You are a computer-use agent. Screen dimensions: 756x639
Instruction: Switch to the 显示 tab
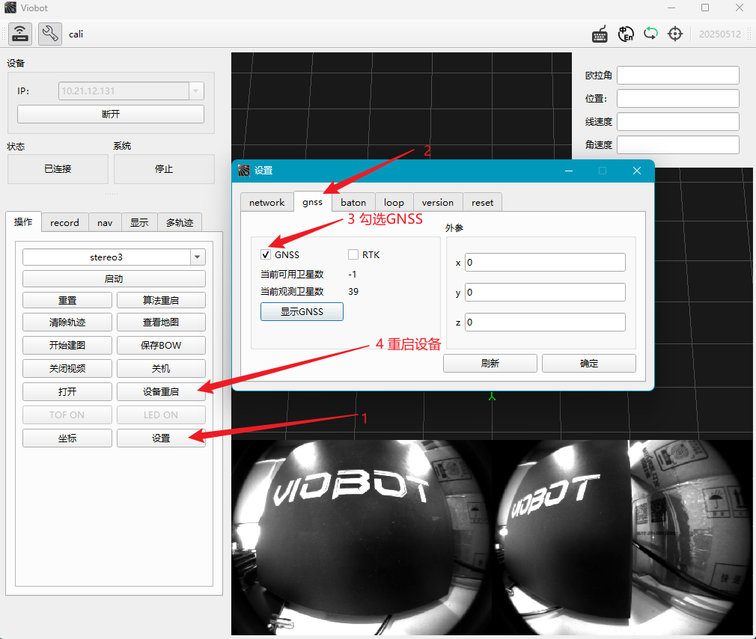point(139,223)
